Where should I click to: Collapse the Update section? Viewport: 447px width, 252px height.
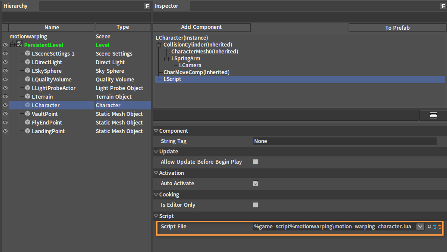156,152
